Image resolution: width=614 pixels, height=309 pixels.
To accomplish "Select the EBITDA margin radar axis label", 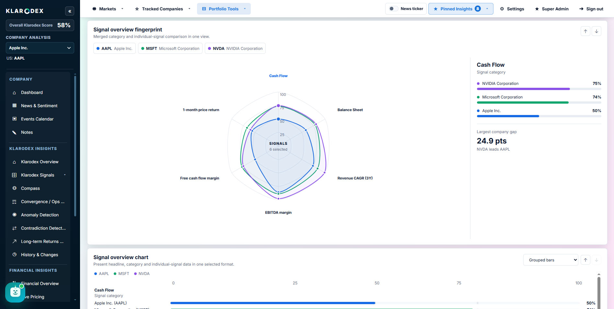I will click(x=278, y=212).
